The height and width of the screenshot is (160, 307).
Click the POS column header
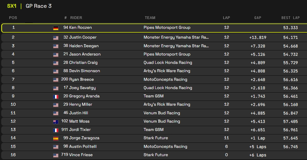pyautogui.click(x=13, y=18)
